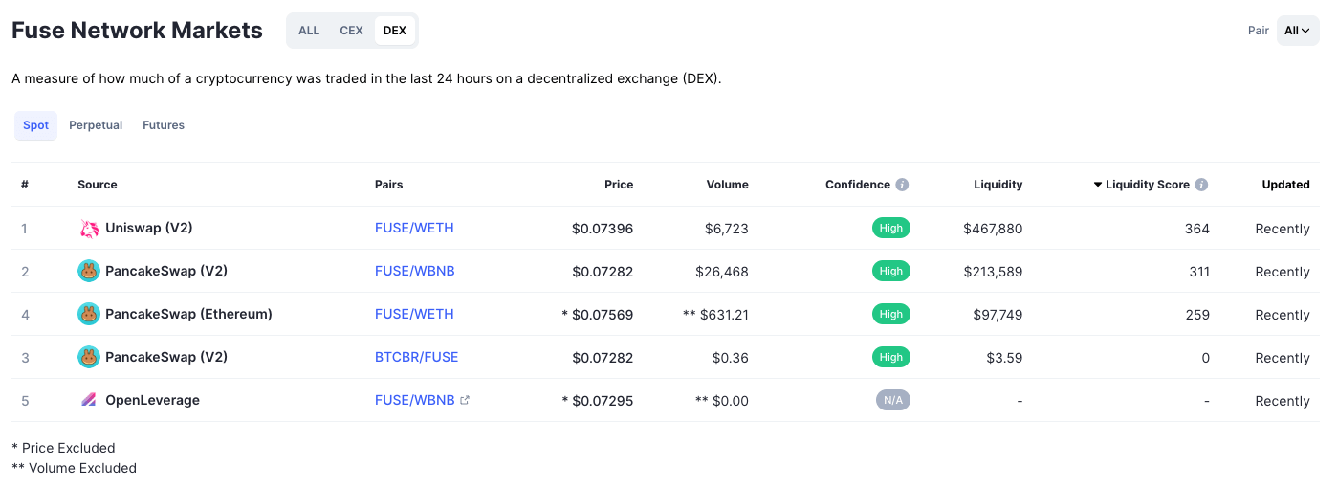Click the High confidence badge for Uniswap

click(x=890, y=229)
